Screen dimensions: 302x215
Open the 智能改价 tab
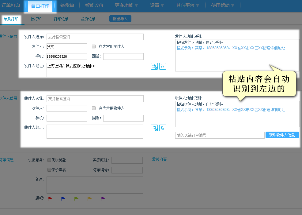[x=94, y=5]
